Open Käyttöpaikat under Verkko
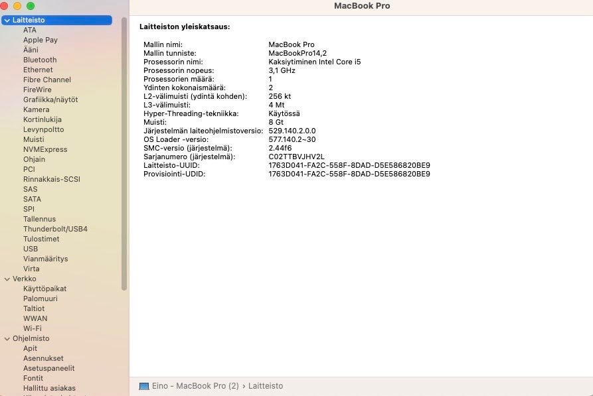The height and width of the screenshot is (396, 593). (44, 289)
